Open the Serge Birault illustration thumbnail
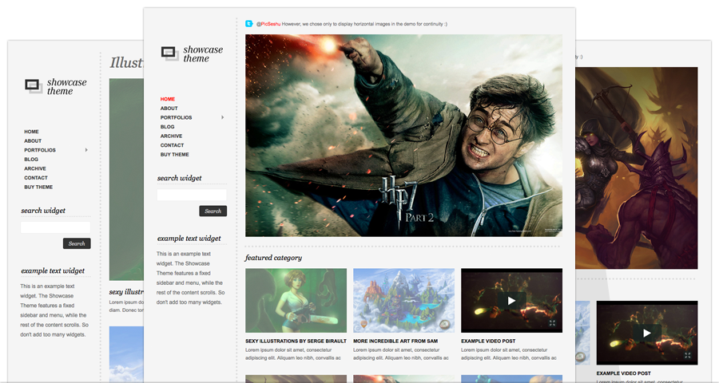Screen dimensions: 719x383 pyautogui.click(x=296, y=301)
